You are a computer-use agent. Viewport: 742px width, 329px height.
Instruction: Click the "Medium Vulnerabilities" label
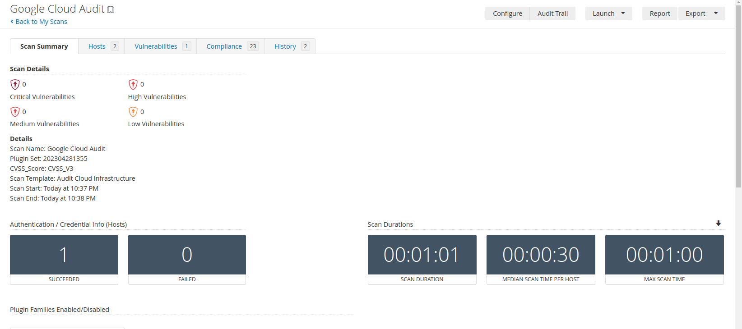click(x=45, y=124)
